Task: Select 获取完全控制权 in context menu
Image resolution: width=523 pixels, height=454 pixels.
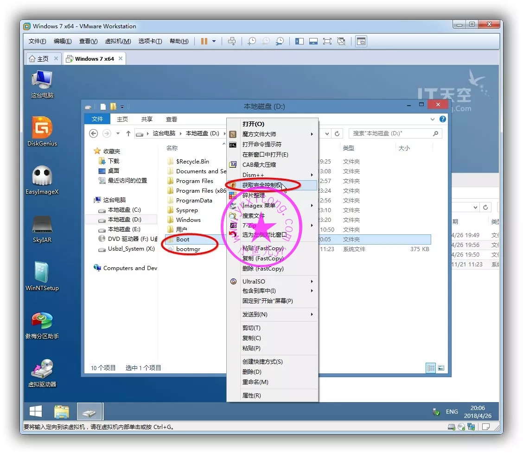Action: (x=262, y=185)
